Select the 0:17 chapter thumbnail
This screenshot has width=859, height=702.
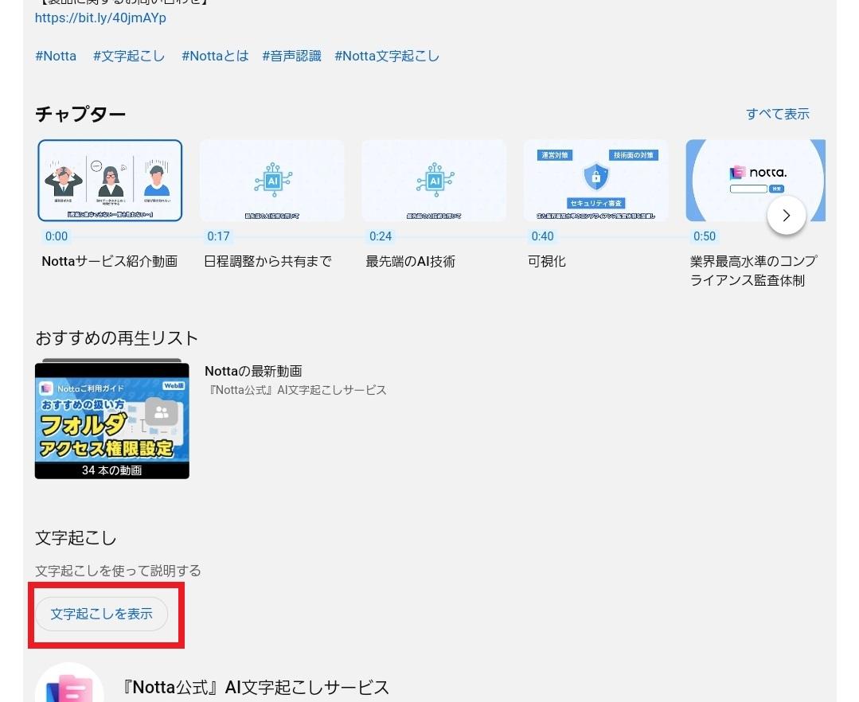coord(271,180)
